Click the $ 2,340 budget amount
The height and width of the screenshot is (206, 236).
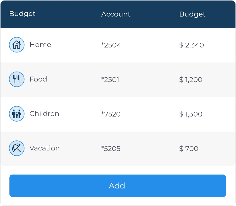coord(192,45)
